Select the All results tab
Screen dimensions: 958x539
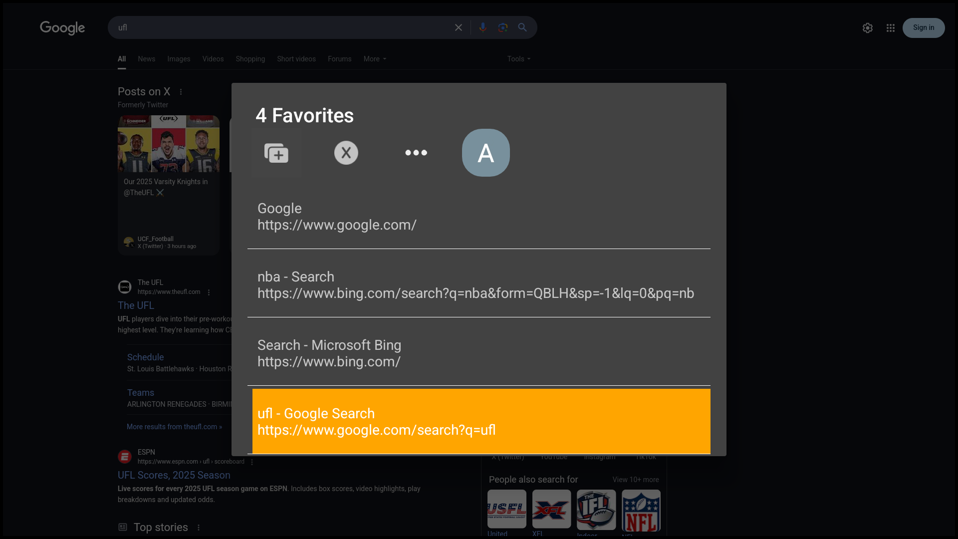click(122, 59)
